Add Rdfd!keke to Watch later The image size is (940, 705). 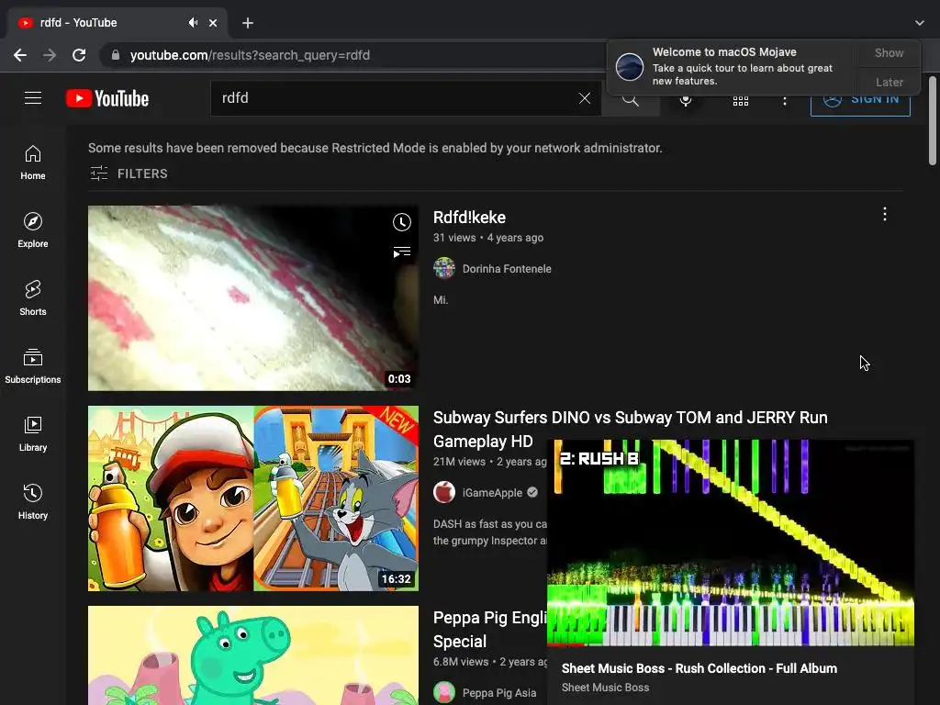[x=402, y=222]
